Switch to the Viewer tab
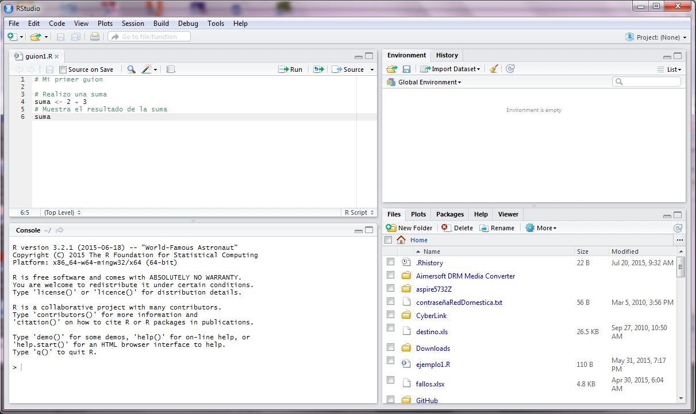This screenshot has width=696, height=414. pyautogui.click(x=508, y=214)
